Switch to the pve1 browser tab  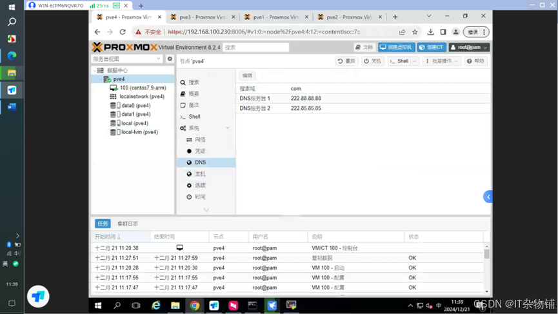click(276, 17)
